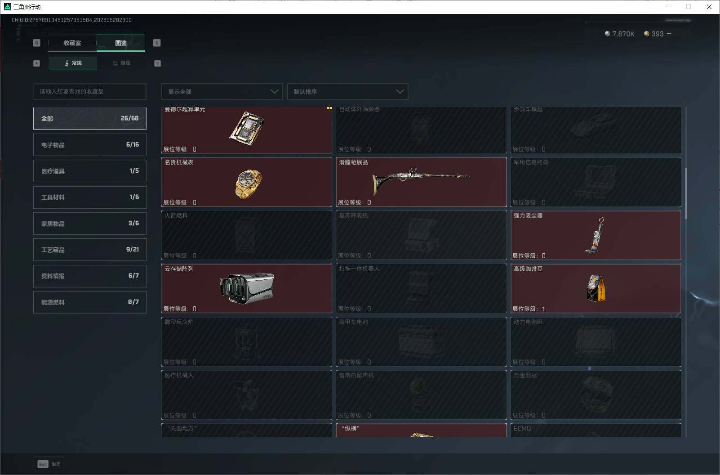Screen dimensions: 720x475
Task: Open the locked 万金泪冠 card
Action: point(596,395)
